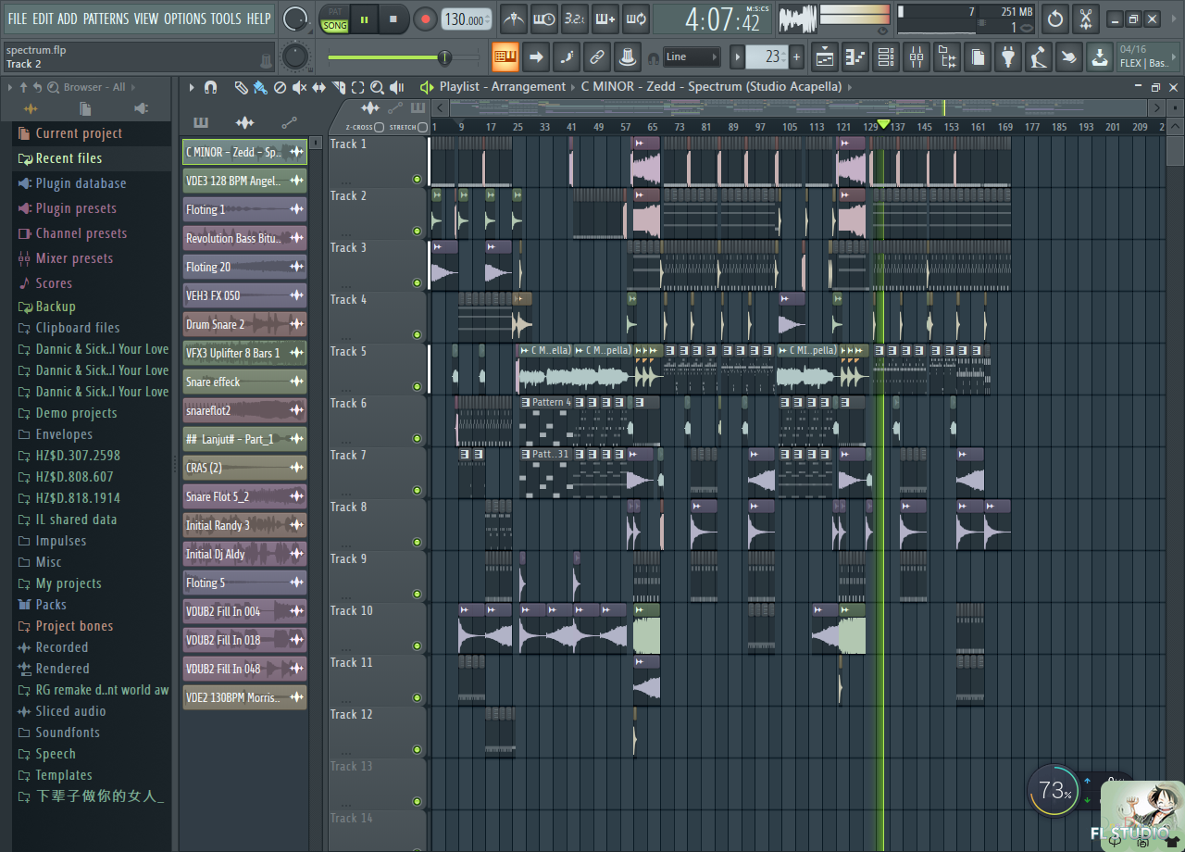Toggle the overdub recording icon
This screenshot has height=852, width=1185.
pyautogui.click(x=605, y=19)
